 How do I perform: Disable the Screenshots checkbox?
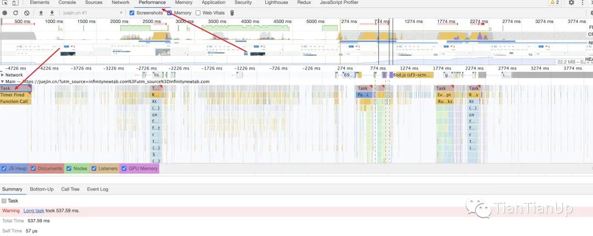click(132, 13)
